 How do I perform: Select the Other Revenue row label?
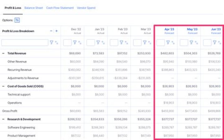point(17,62)
